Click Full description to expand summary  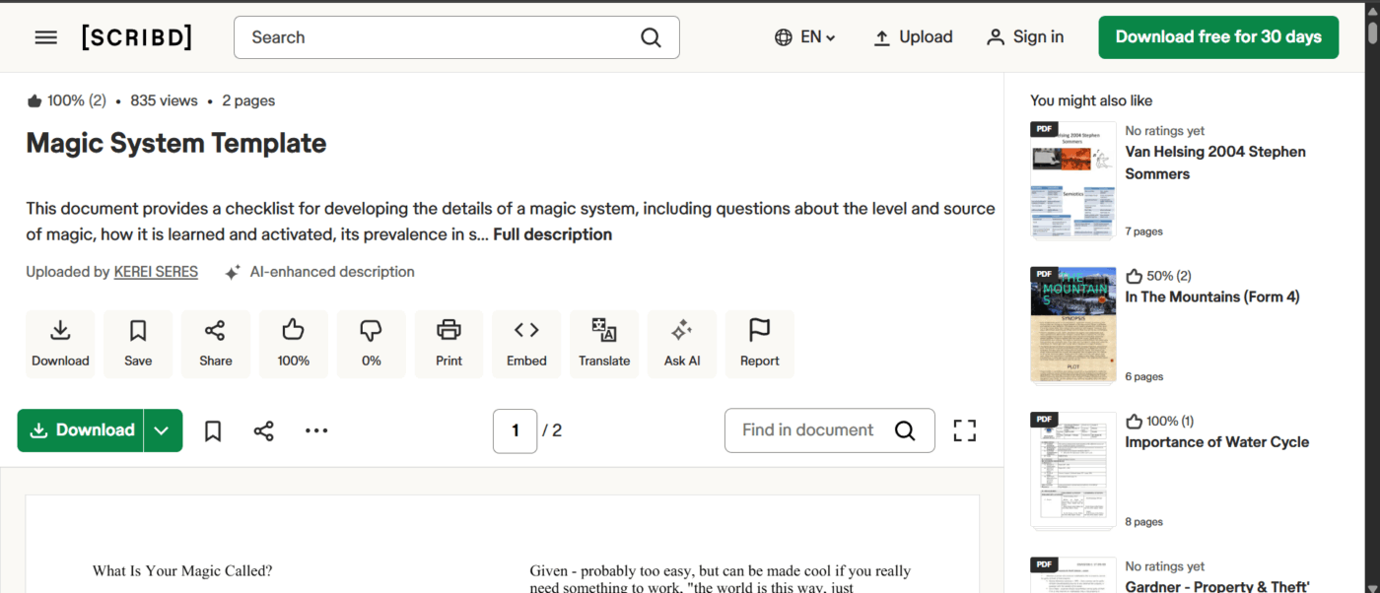point(552,234)
